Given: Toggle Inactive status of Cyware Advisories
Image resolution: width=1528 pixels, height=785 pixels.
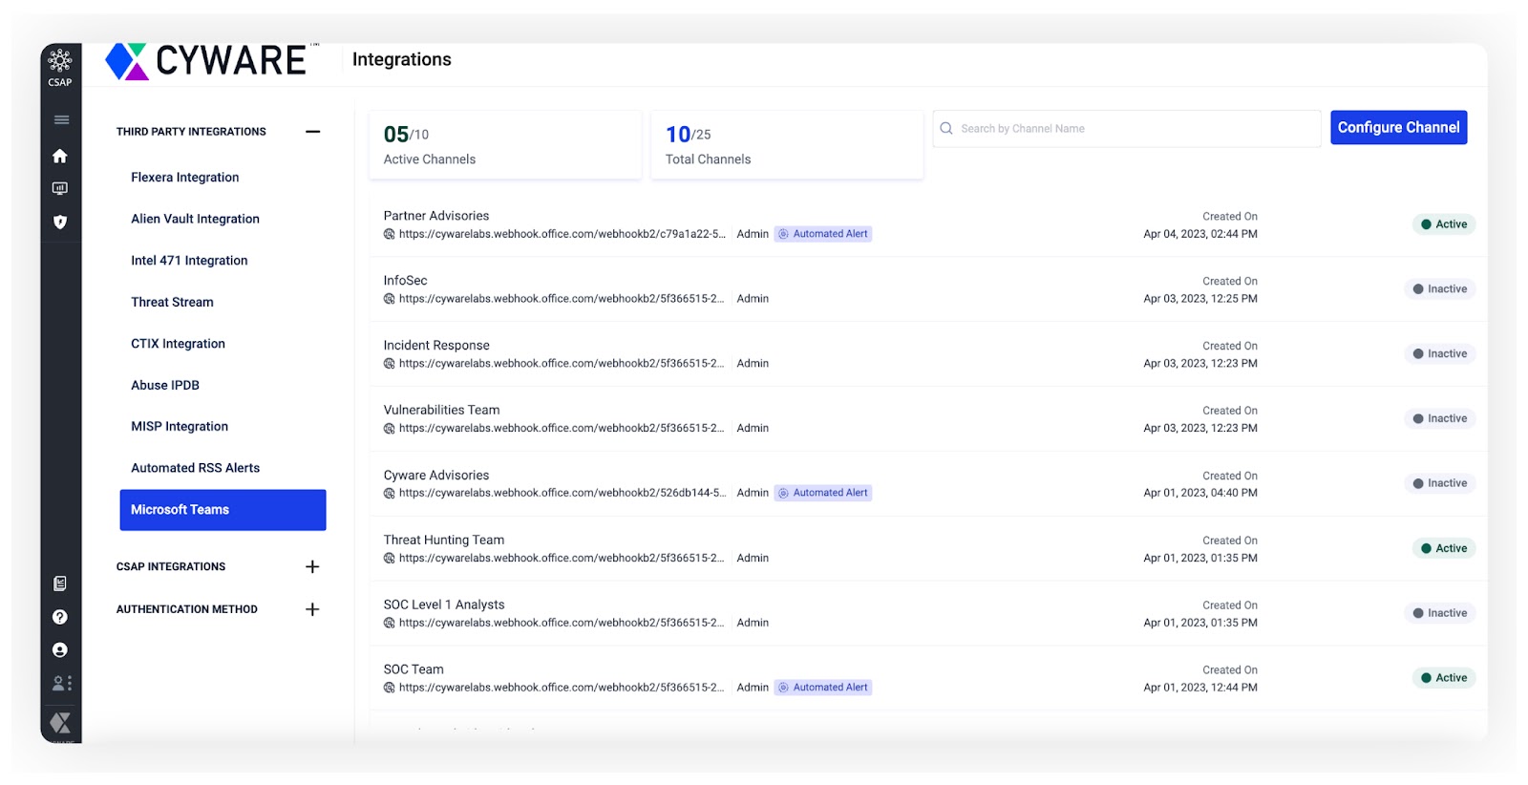Looking at the screenshot, I should click(x=1439, y=483).
